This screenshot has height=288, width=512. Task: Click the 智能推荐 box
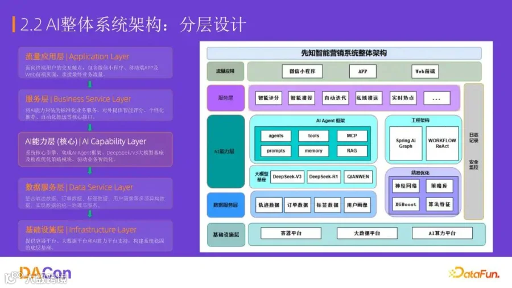301,98
